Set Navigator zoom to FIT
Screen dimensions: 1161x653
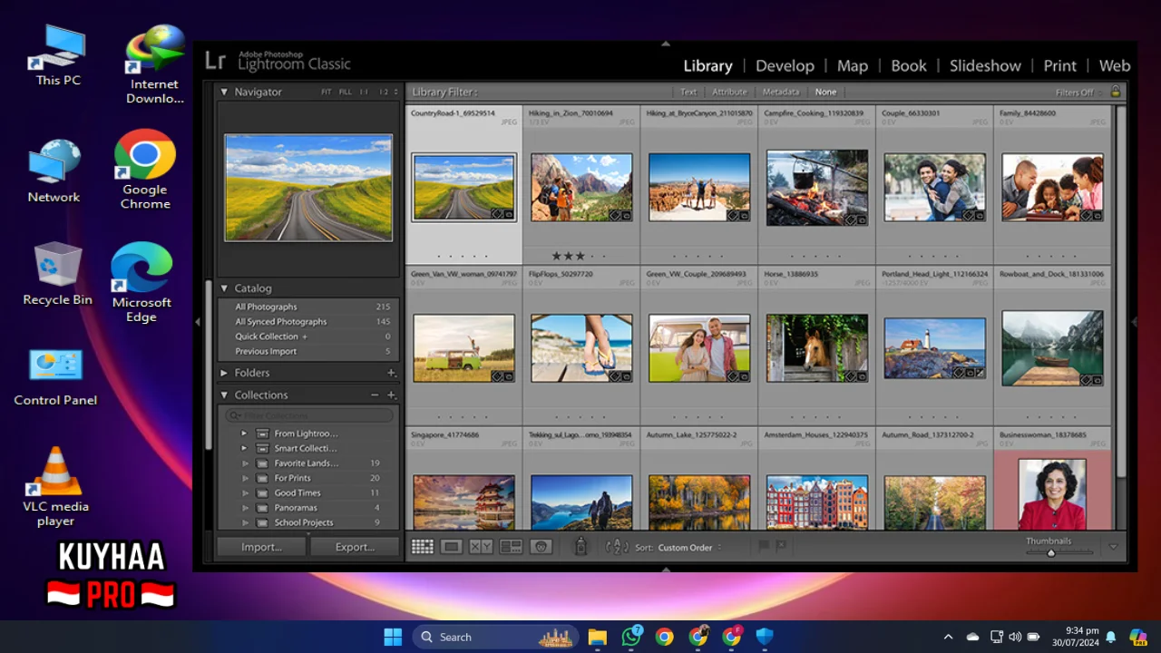tap(327, 93)
